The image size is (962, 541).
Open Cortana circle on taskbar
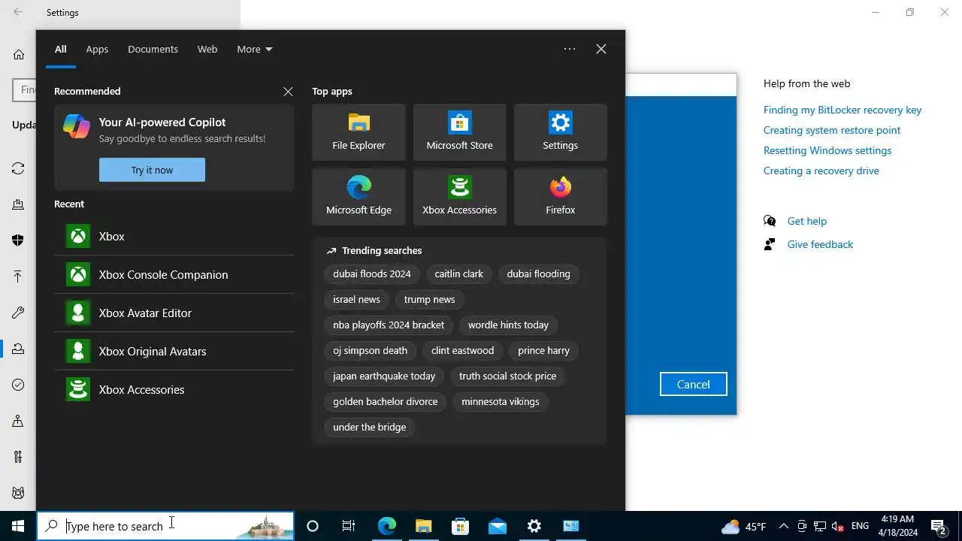[313, 526]
